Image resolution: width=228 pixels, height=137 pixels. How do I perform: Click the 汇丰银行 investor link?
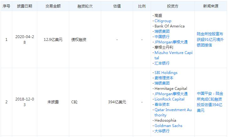(162, 63)
